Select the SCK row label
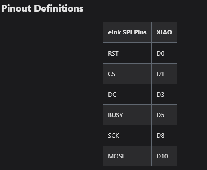This screenshot has height=170, width=207. coord(127,136)
